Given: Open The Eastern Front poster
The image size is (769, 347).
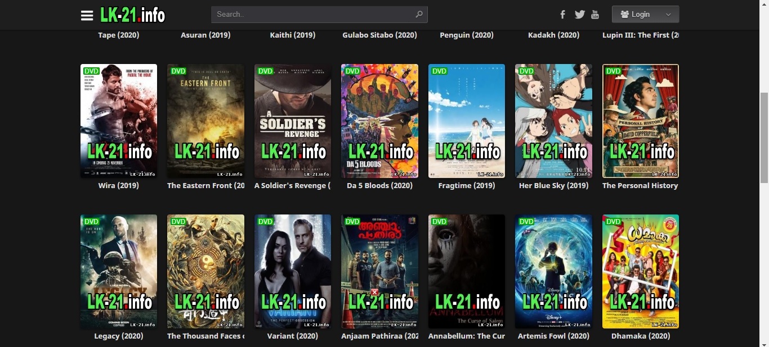Looking at the screenshot, I should click(205, 121).
